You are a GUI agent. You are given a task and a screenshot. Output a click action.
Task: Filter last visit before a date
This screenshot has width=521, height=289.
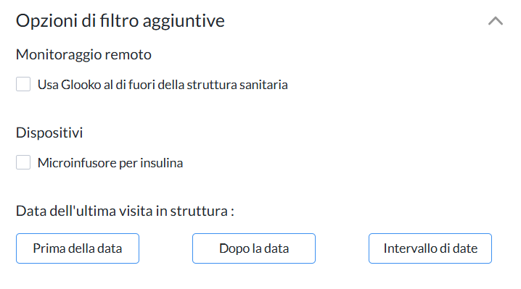pyautogui.click(x=78, y=248)
